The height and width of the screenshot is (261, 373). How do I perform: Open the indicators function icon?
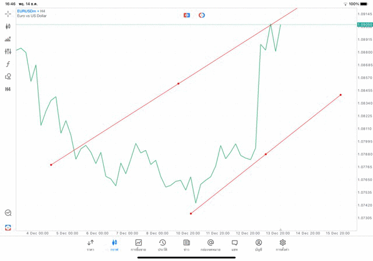click(8, 64)
